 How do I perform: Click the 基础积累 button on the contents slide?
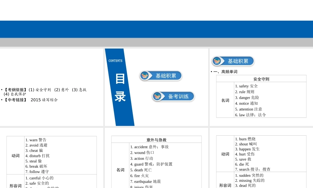pos(161,76)
